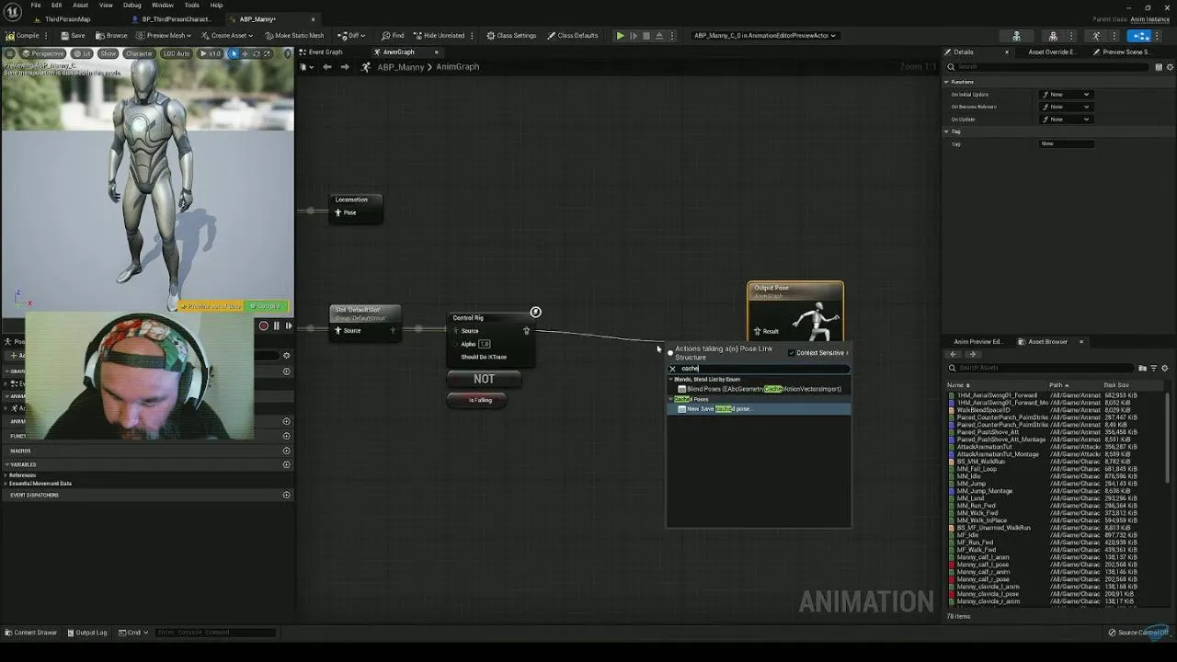
Task: Open the Details panel settings gear
Action: 1169,67
